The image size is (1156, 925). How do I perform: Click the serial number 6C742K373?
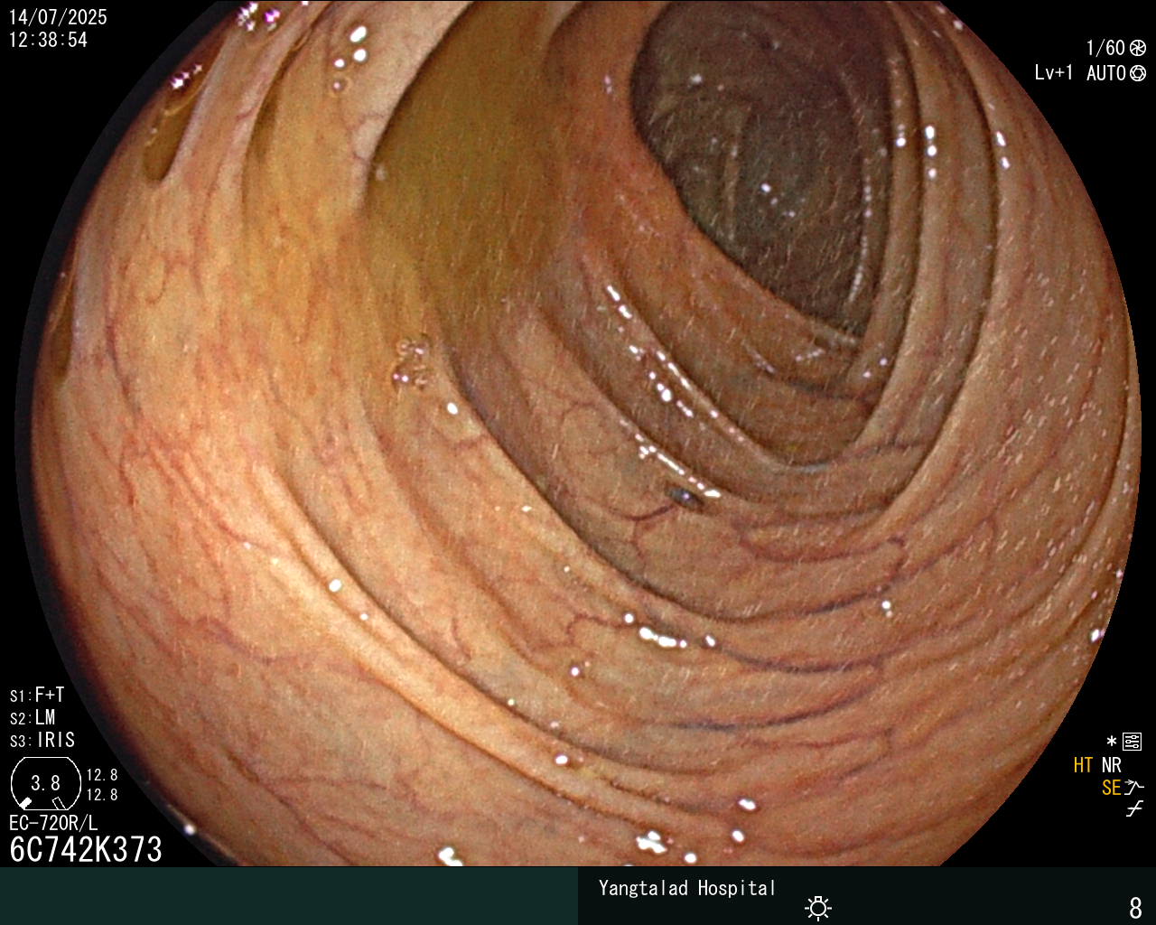86,849
